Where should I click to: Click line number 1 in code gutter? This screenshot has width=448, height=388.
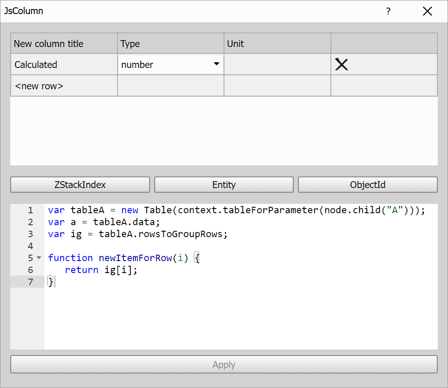pos(30,210)
